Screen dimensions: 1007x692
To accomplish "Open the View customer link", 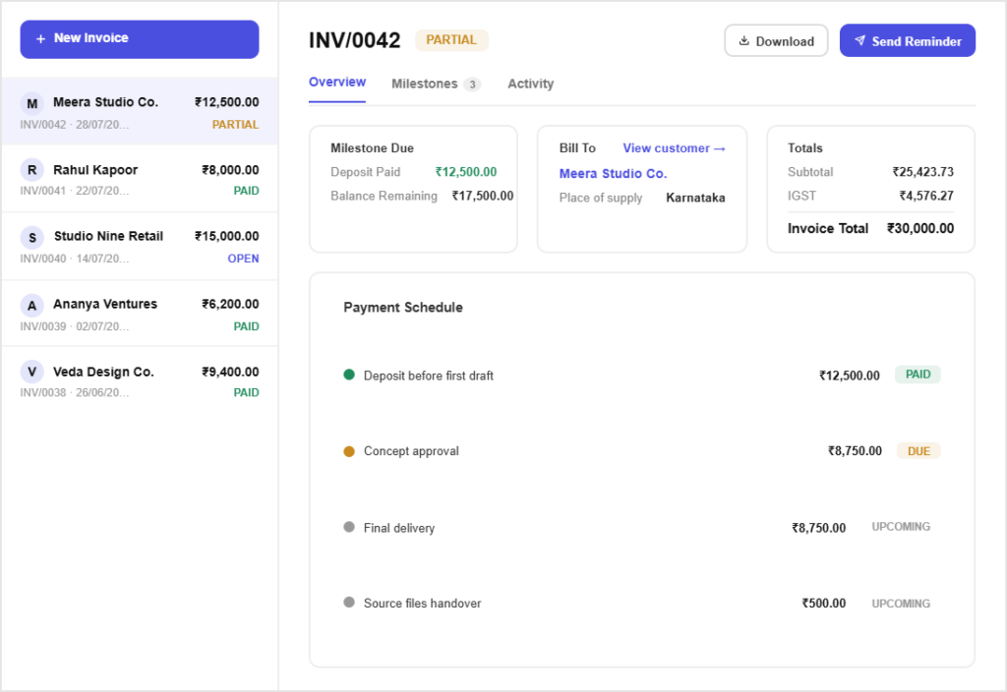I will [674, 148].
